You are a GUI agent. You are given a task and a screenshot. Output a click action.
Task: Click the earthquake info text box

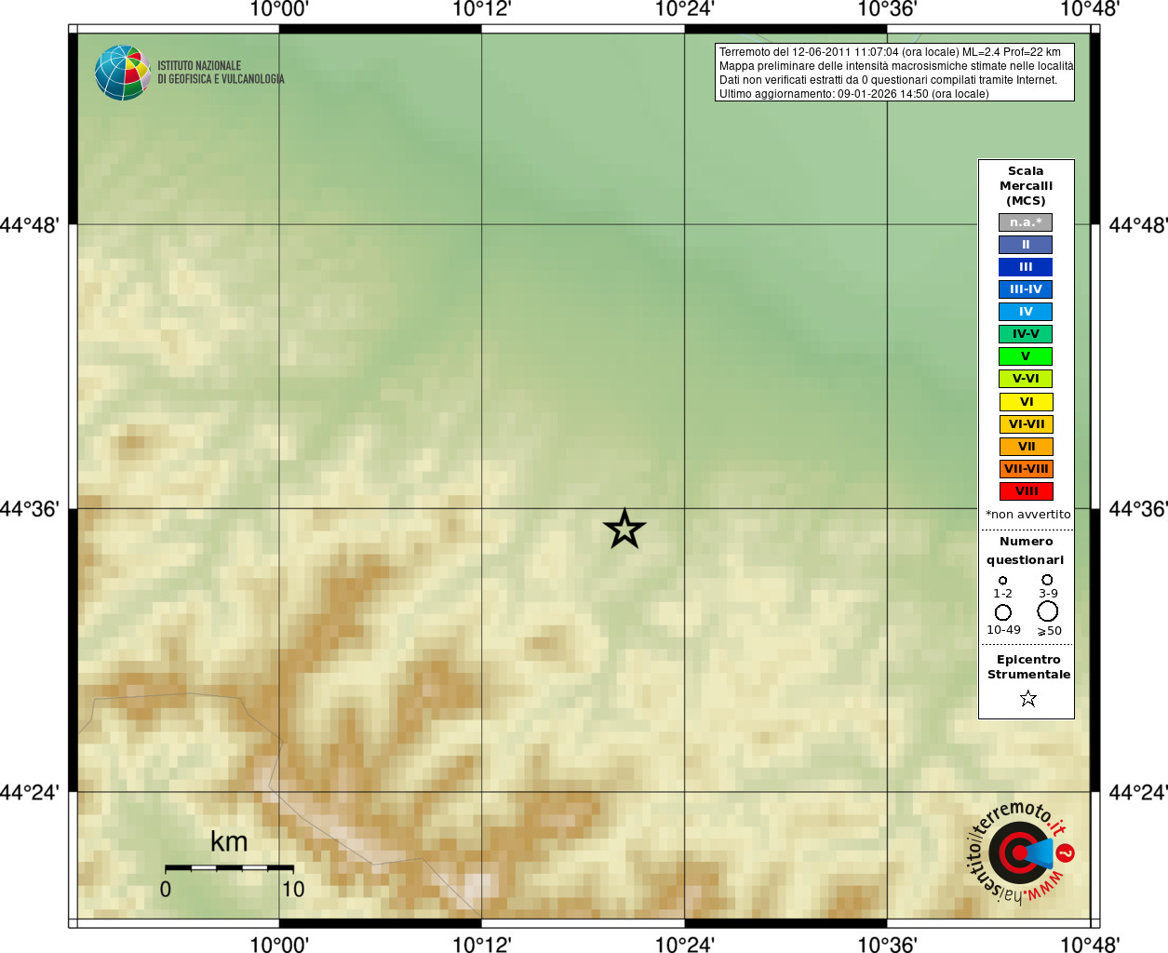894,73
